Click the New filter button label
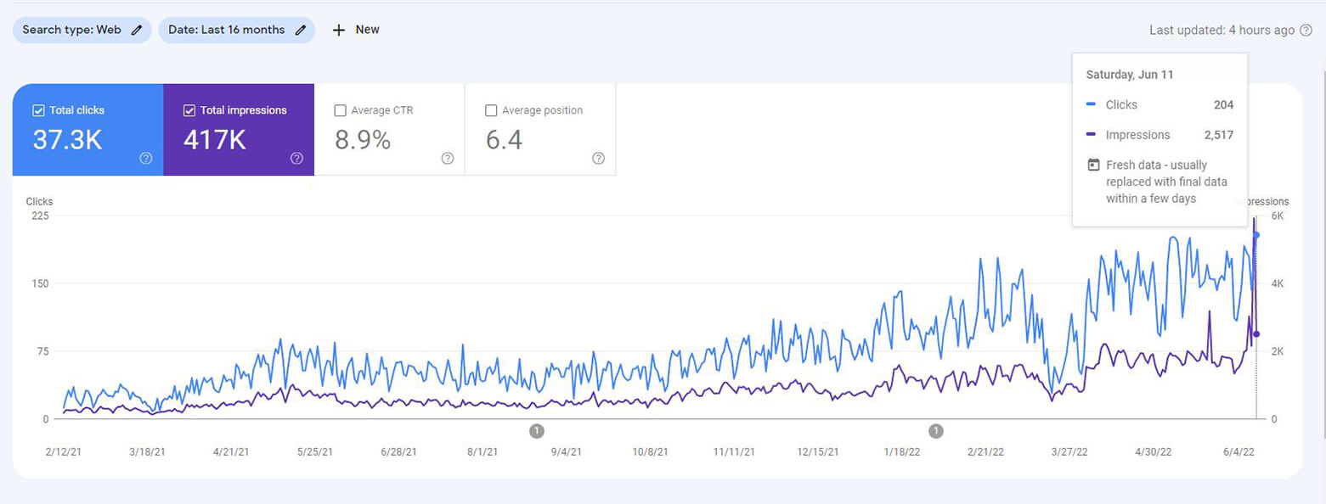The image size is (1326, 504). (x=367, y=30)
